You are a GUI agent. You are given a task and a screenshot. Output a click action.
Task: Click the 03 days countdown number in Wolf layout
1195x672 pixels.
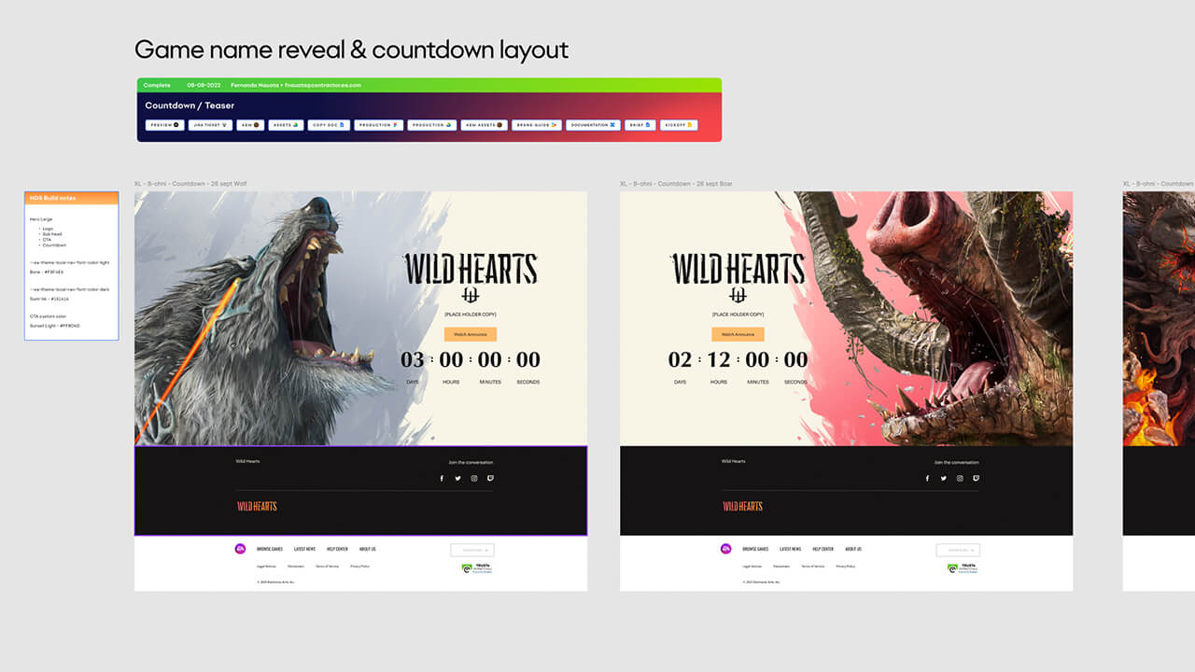(413, 359)
